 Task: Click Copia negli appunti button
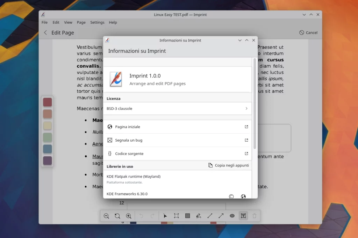pos(229,165)
